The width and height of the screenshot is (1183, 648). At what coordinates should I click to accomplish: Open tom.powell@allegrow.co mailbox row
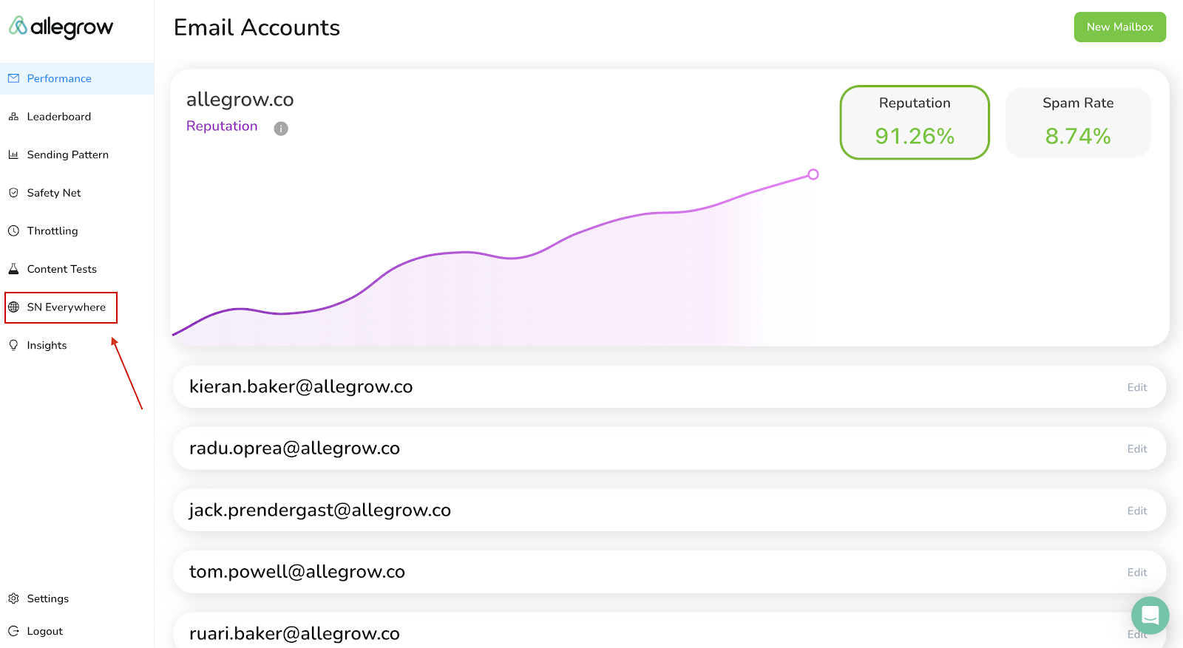[669, 571]
